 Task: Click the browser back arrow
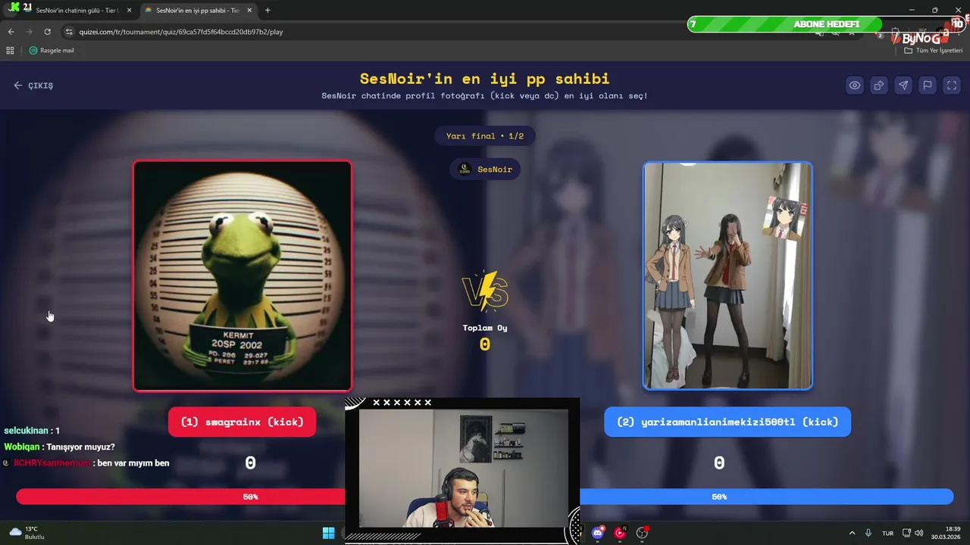click(x=11, y=32)
